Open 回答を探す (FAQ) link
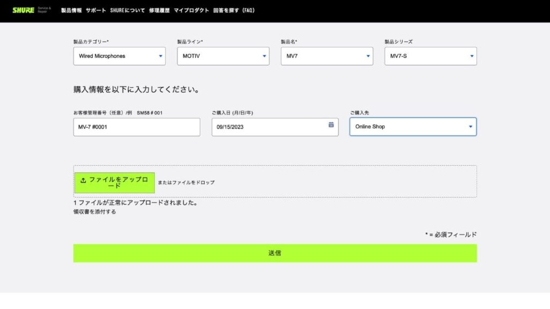 coord(234,10)
